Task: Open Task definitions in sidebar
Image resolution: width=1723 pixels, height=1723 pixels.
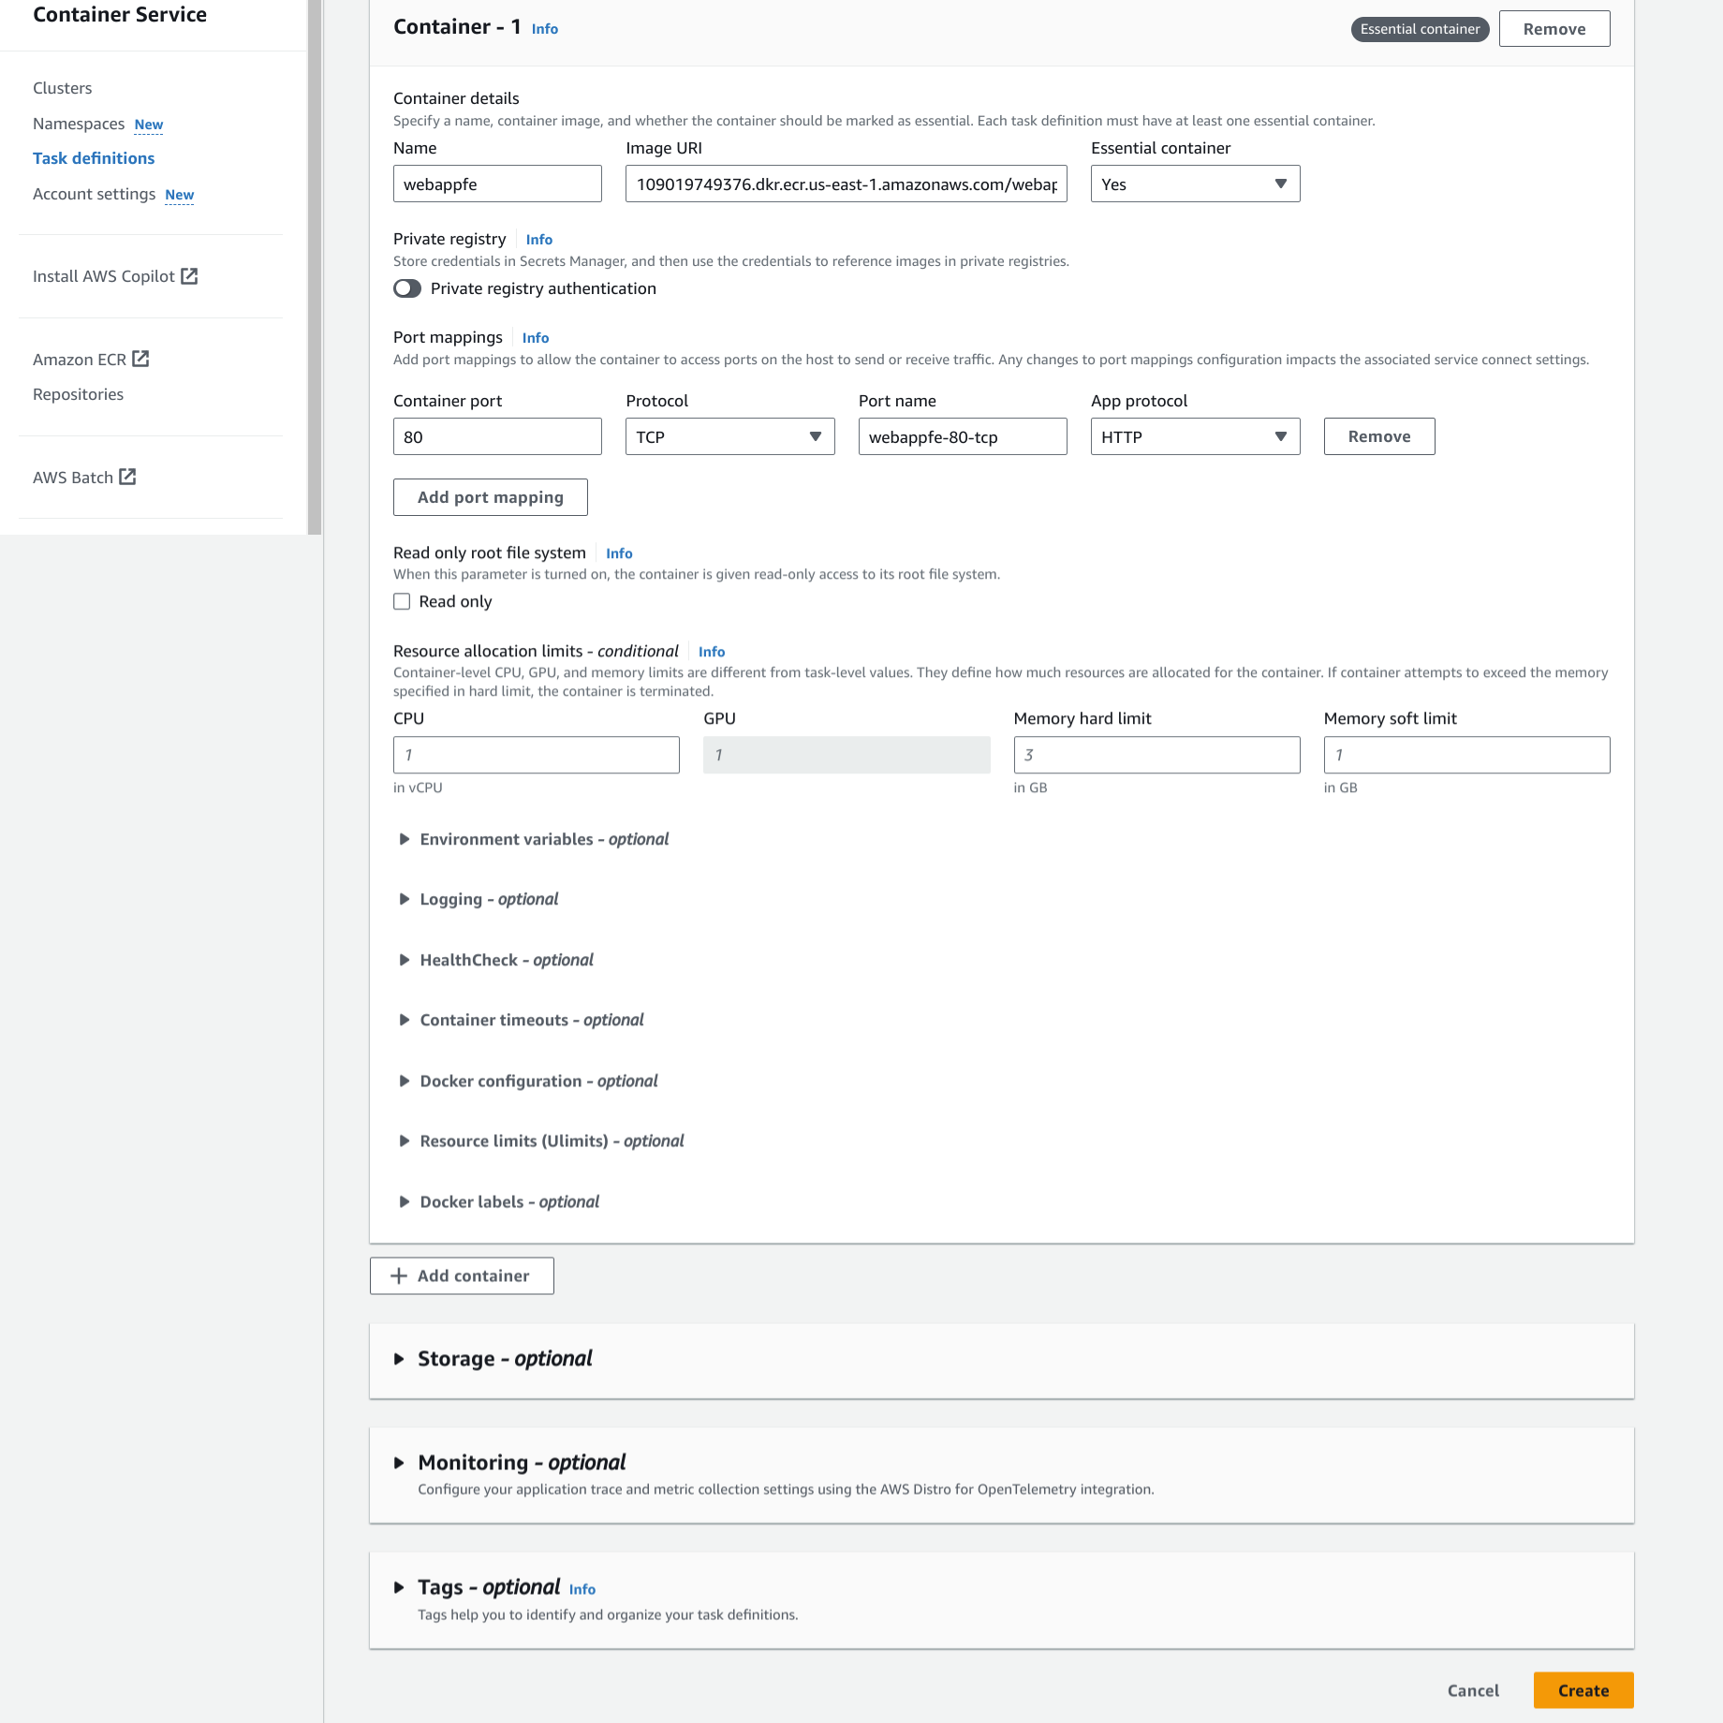Action: point(94,158)
